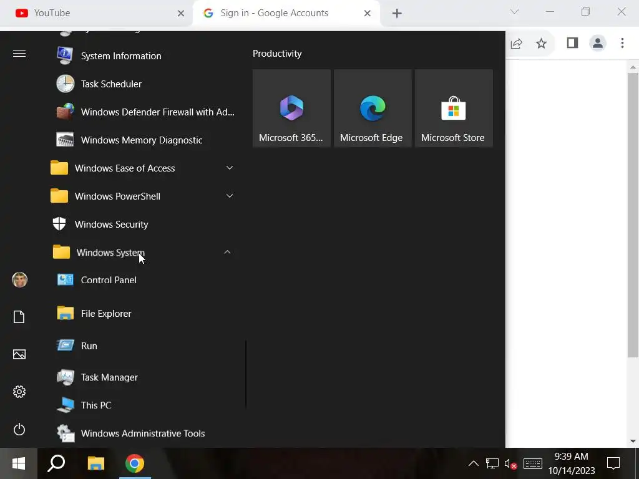Open Settings gear in the Start sidebar
639x479 pixels.
pos(19,392)
